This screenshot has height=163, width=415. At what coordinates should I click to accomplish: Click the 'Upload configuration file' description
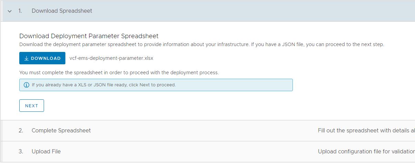point(366,151)
